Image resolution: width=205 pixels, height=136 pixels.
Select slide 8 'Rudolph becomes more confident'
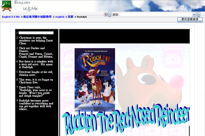[35, 105]
